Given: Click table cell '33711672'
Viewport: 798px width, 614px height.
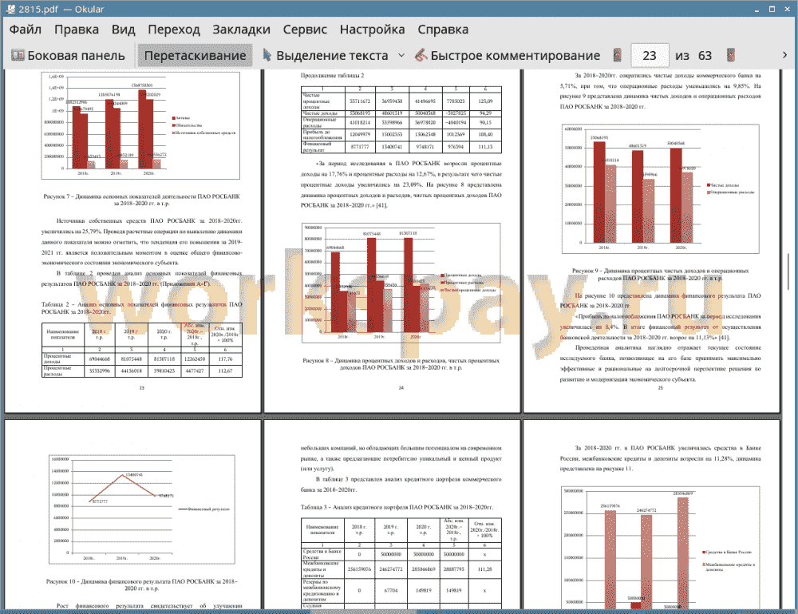Looking at the screenshot, I should (x=360, y=101).
